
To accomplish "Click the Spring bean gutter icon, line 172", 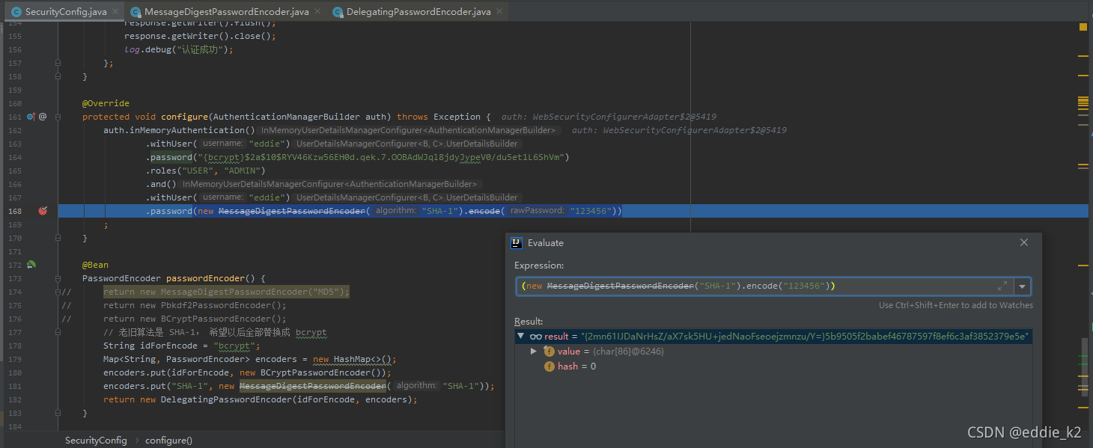I will point(31,265).
